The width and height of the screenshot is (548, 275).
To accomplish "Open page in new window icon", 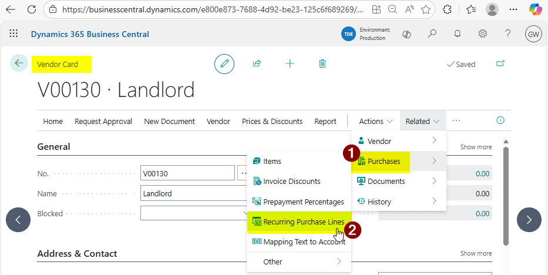I will 500,63.
